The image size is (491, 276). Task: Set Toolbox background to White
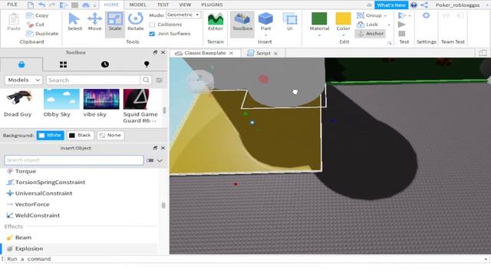click(50, 135)
